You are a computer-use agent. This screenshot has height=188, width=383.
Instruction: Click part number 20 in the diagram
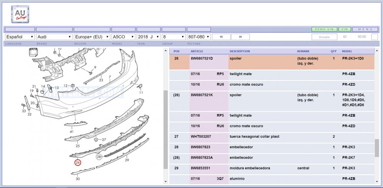pyautogui.click(x=33, y=103)
